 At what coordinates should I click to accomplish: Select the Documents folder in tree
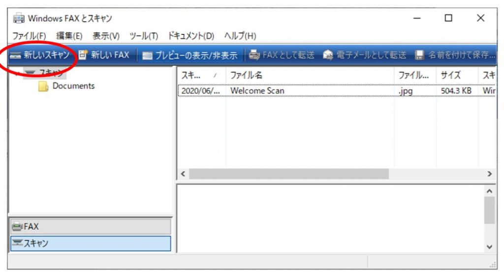tap(66, 86)
